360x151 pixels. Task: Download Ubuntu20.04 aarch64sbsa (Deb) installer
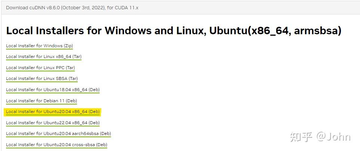[x=58, y=134]
